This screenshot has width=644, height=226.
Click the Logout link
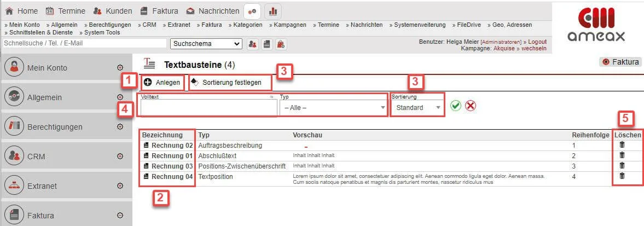click(537, 42)
